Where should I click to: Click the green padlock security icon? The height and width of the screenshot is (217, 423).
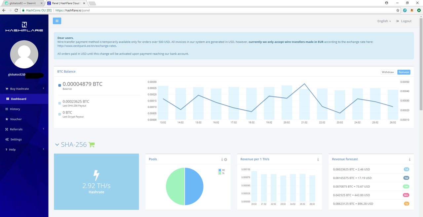click(23, 10)
